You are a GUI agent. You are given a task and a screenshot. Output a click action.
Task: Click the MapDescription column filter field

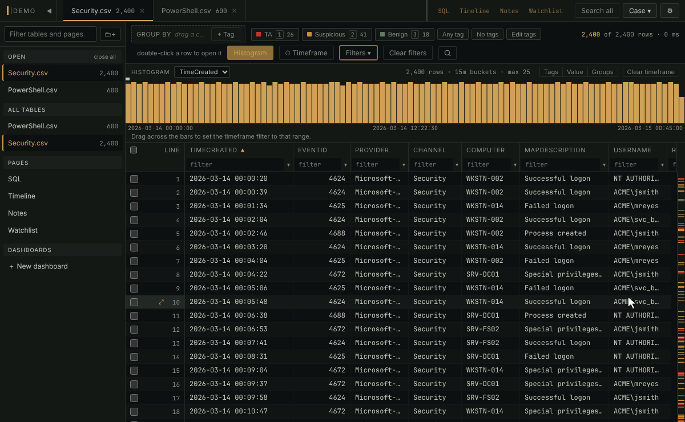[x=559, y=164]
